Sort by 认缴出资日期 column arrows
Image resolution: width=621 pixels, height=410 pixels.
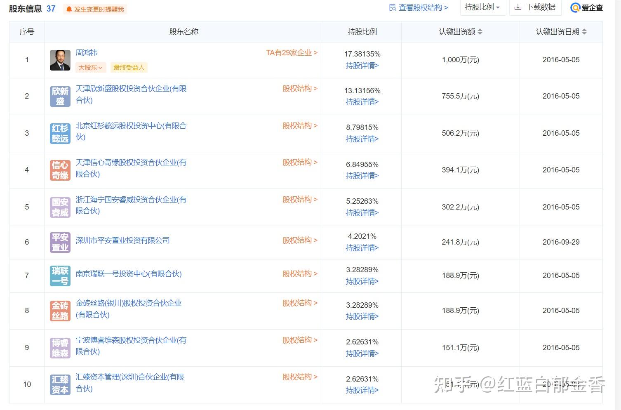[x=584, y=32]
